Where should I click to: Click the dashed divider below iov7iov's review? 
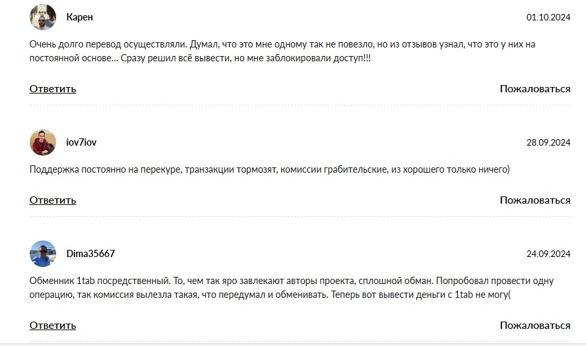300,216
